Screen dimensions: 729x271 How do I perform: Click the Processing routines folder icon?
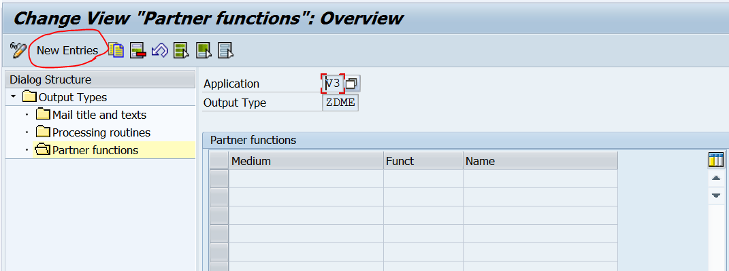[43, 132]
